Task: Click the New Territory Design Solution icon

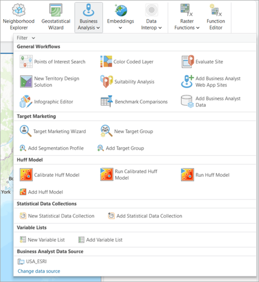Action: pos(26,81)
